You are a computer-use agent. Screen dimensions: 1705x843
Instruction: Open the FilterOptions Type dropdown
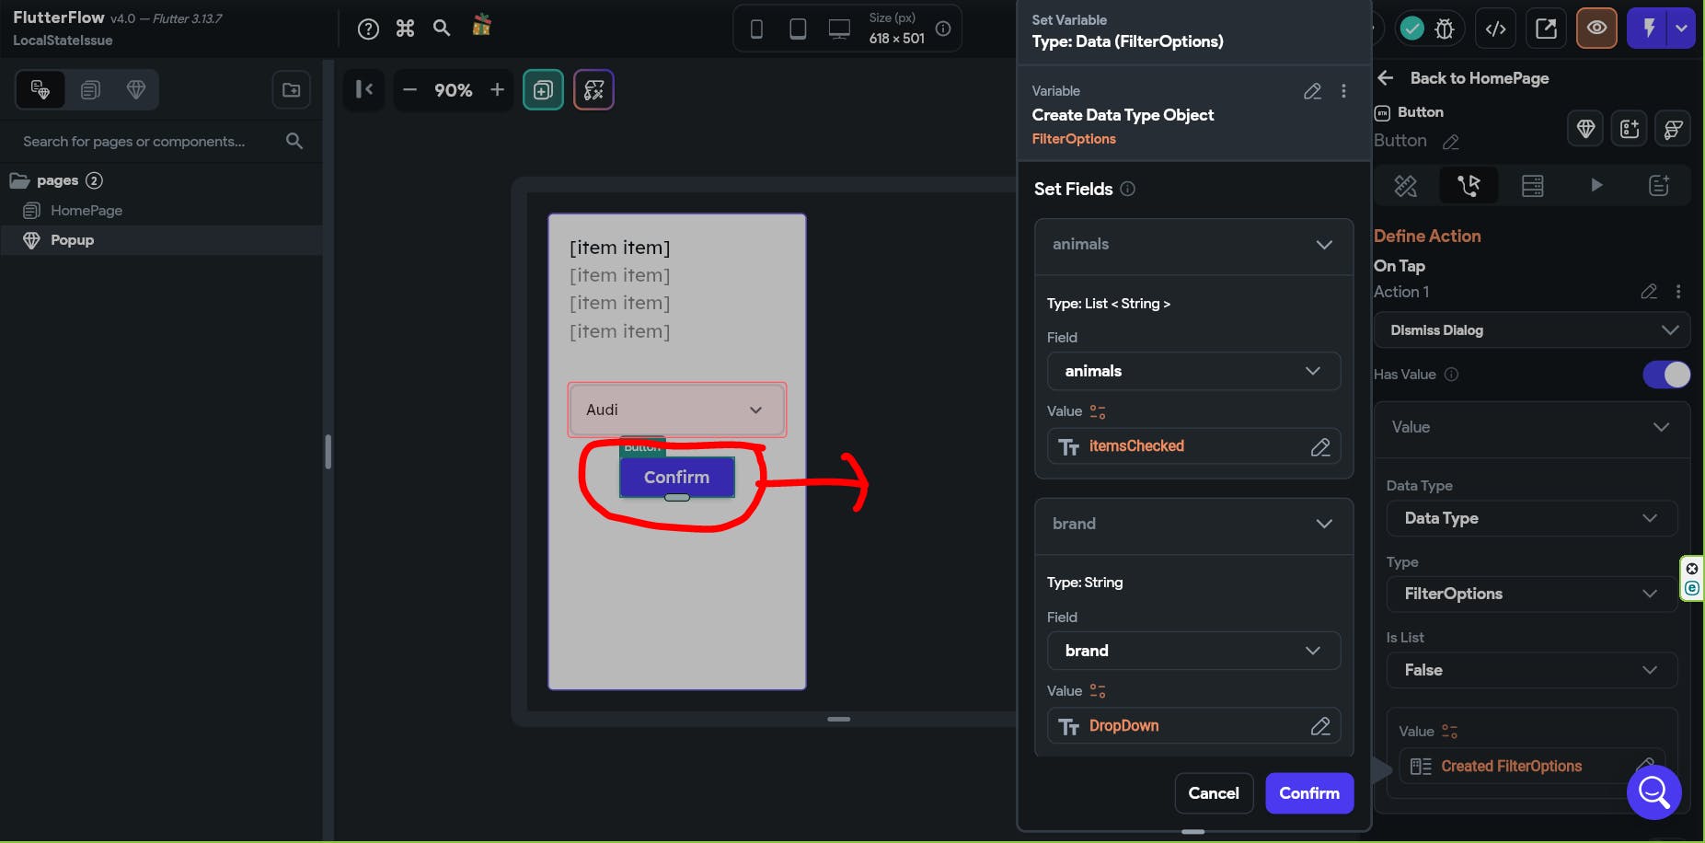1532,595
